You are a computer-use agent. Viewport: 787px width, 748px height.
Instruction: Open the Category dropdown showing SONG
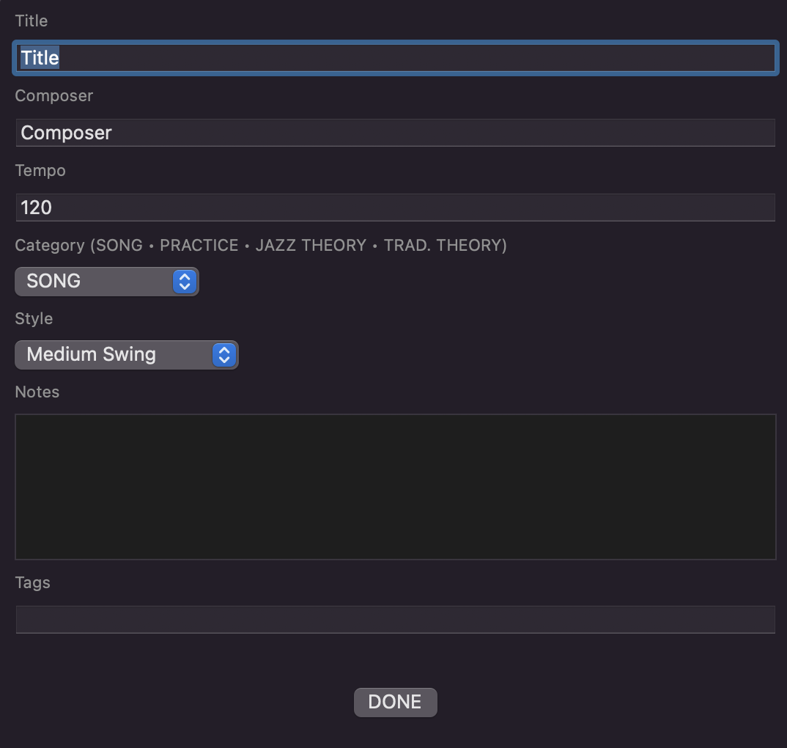pyautogui.click(x=95, y=281)
